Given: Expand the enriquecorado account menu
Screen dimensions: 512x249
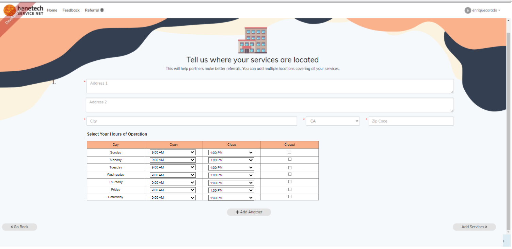Looking at the screenshot, I should pos(483,10).
